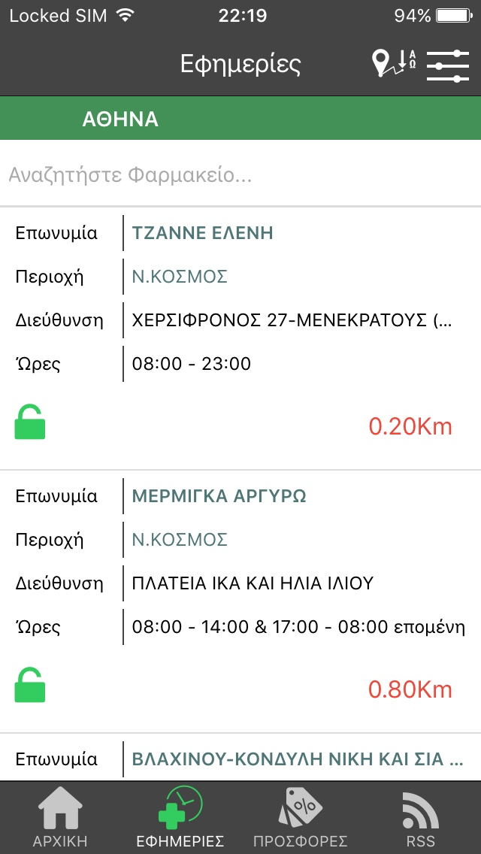Tap green open-lock icon for ΜΕΡΜΙΓΚΑ ΑΡΓΥΡΩ
481x854 pixels.
coord(30,685)
